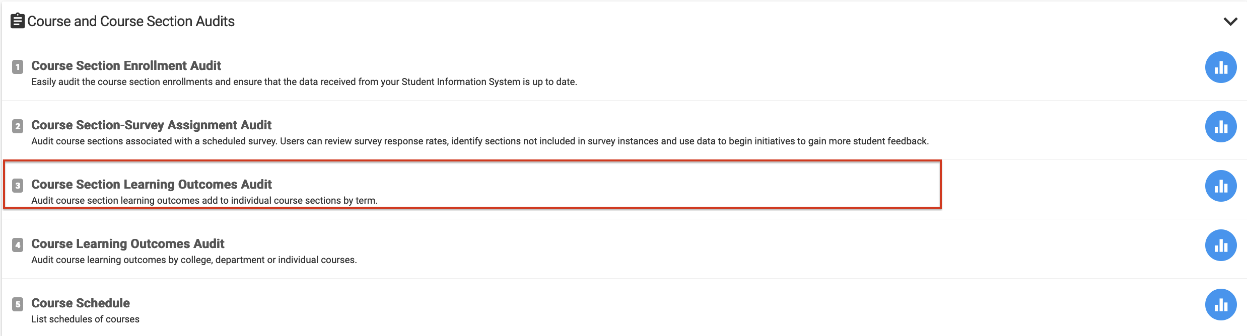Image resolution: width=1247 pixels, height=336 pixels.
Task: Click Enrollment Audit description about Student Information System
Action: [x=304, y=82]
